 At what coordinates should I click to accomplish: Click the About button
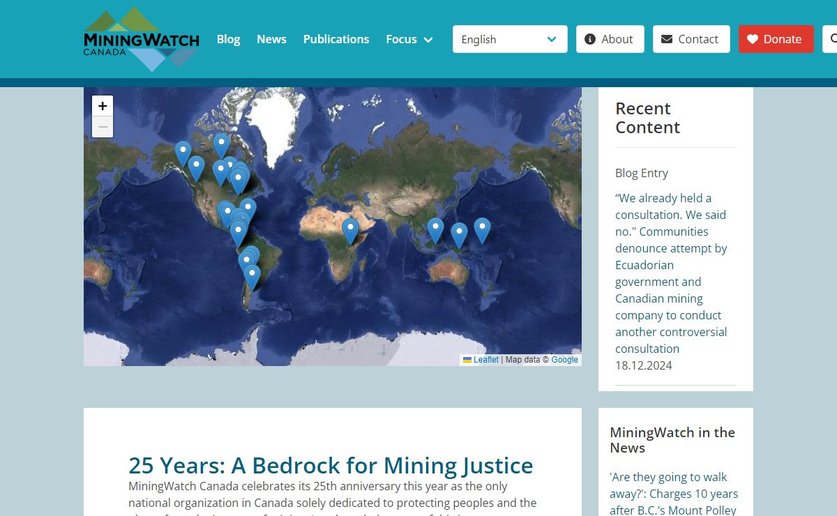point(610,39)
